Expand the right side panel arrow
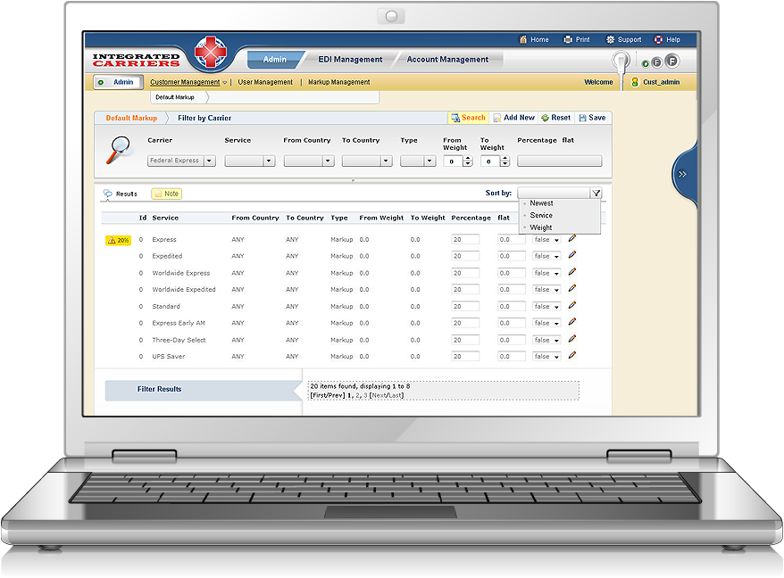 683,174
